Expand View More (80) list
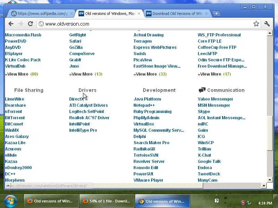The image size is (278, 208). (x=22, y=74)
